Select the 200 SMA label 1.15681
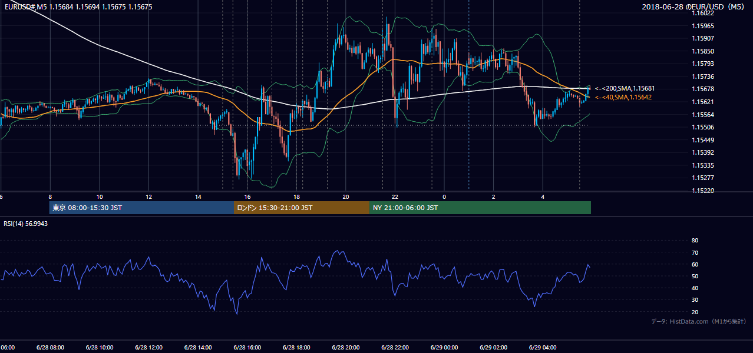This screenshot has width=753, height=353. click(625, 88)
